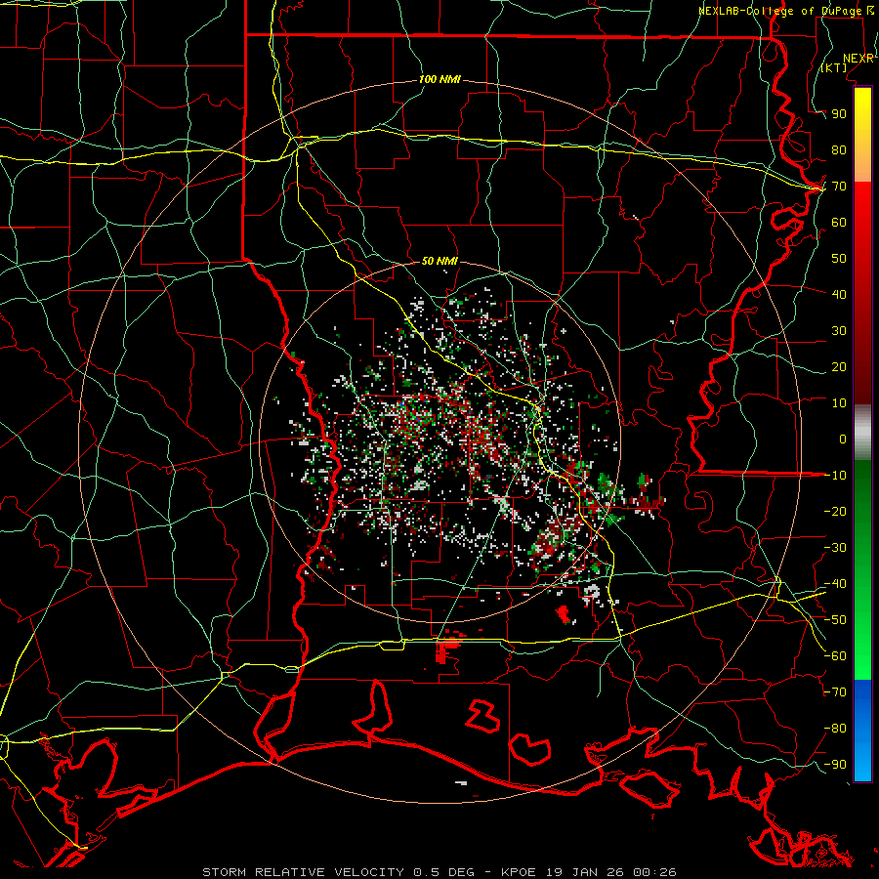This screenshot has height=879, width=879.
Task: Click the 50 value on the velocity scale
Action: coord(839,258)
